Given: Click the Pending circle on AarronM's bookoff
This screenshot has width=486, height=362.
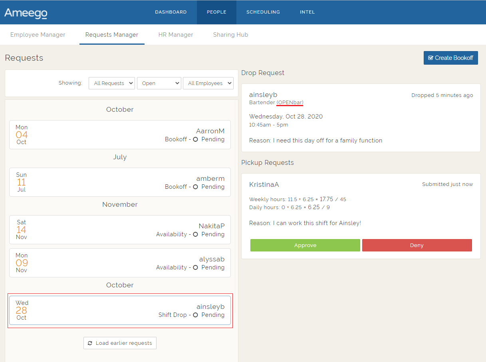Looking at the screenshot, I should point(195,140).
